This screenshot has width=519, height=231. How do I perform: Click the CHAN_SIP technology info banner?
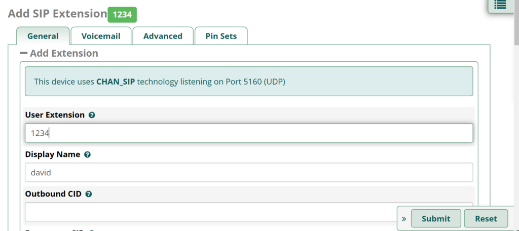(249, 82)
